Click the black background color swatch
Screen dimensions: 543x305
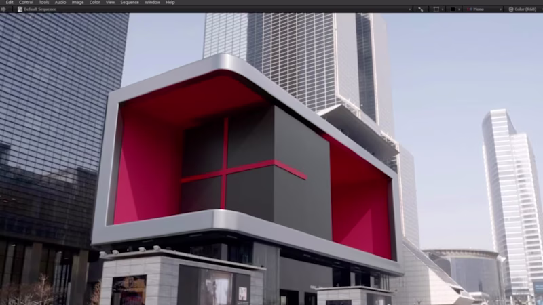(453, 9)
